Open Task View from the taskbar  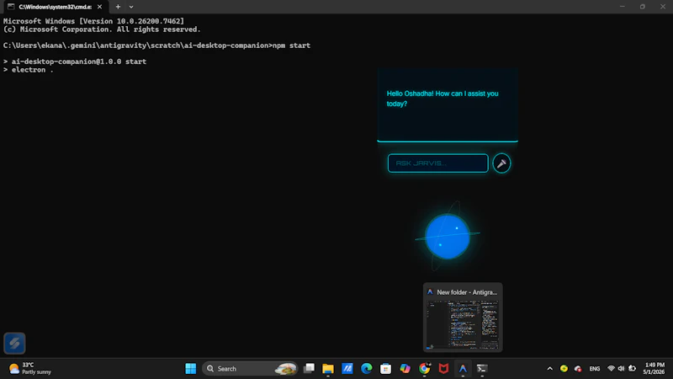coord(309,368)
